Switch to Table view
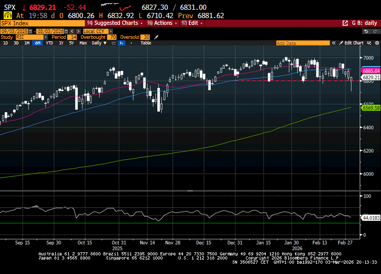This screenshot has width=381, height=274. click(145, 43)
